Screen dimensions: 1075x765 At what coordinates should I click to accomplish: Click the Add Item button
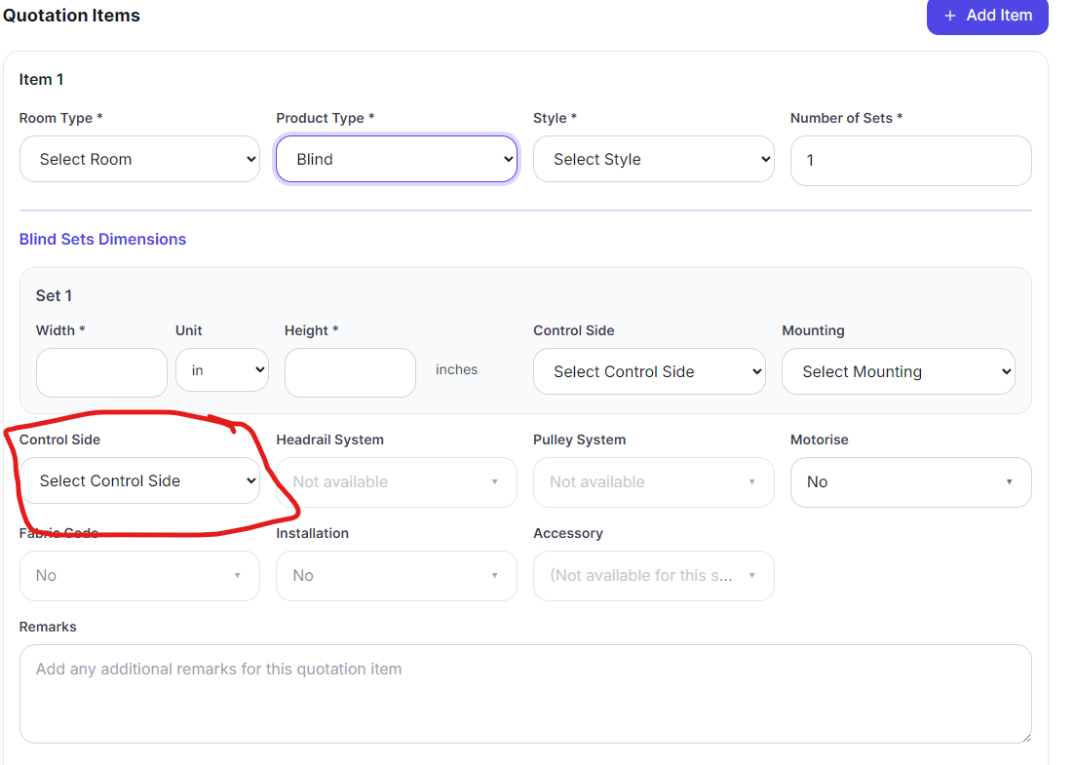[986, 17]
